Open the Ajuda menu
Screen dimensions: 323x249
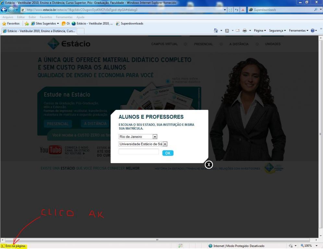(80, 17)
